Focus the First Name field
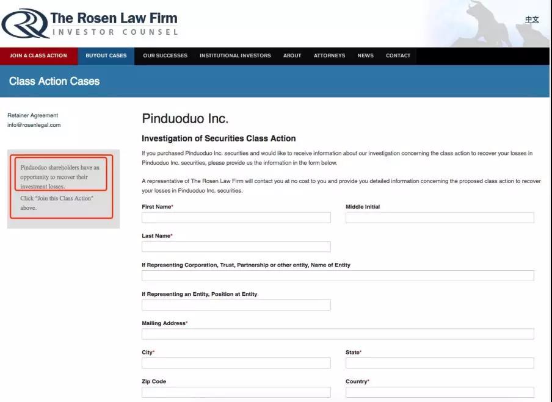The height and width of the screenshot is (402, 552). pyautogui.click(x=236, y=217)
